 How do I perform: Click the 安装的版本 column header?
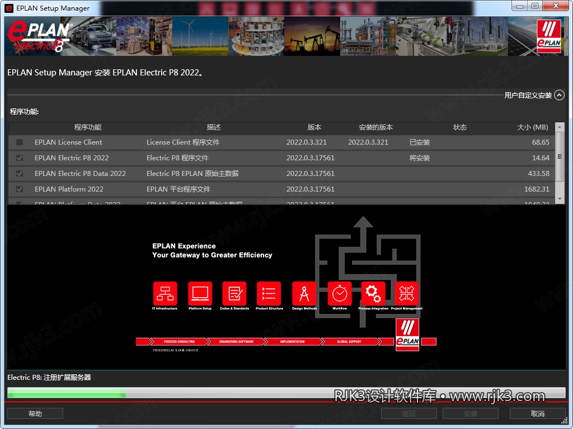tap(375, 127)
